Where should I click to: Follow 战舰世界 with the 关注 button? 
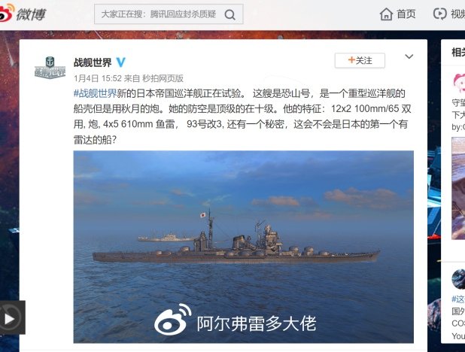pos(360,60)
